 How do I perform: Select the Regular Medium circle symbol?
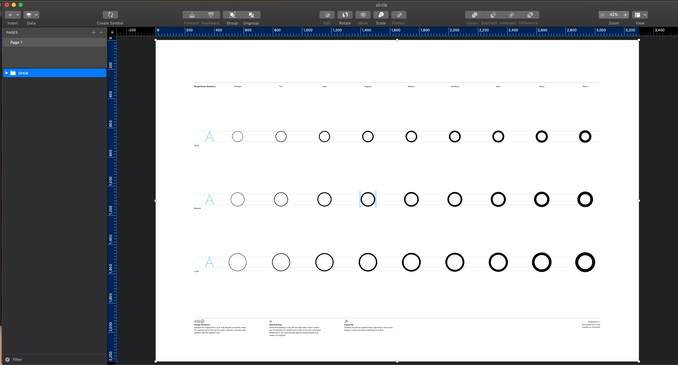(x=368, y=199)
